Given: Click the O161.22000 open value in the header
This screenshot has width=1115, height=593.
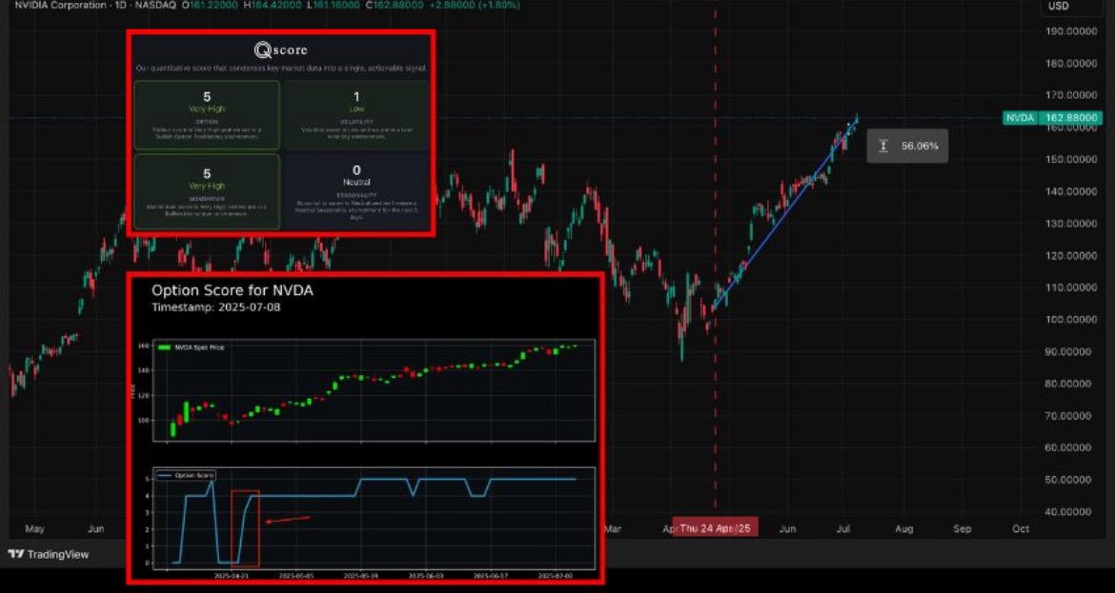Looking at the screenshot, I should click(x=209, y=5).
